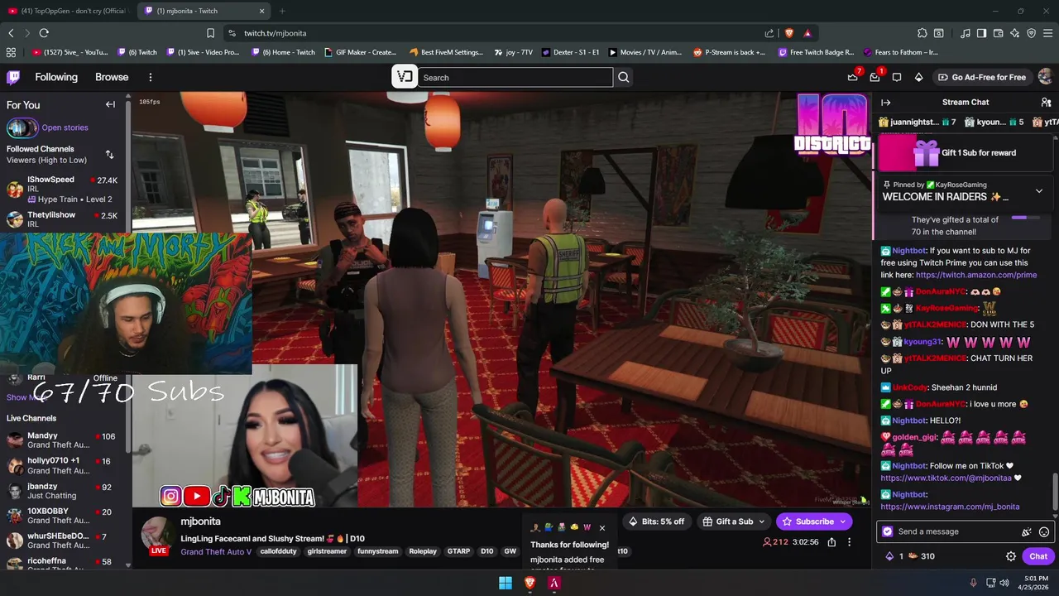Reload the current page
The width and height of the screenshot is (1059, 596).
pos(44,33)
